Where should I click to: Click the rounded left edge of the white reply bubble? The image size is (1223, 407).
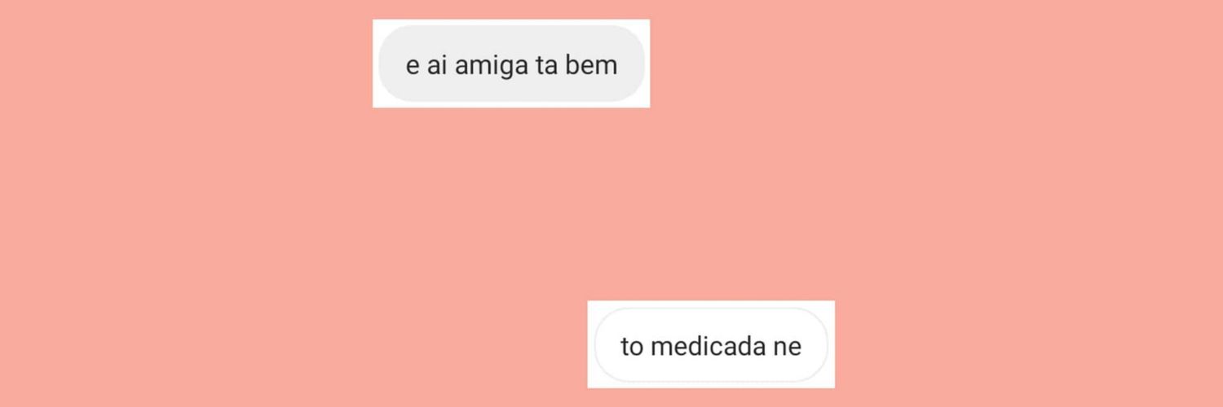pyautogui.click(x=599, y=345)
